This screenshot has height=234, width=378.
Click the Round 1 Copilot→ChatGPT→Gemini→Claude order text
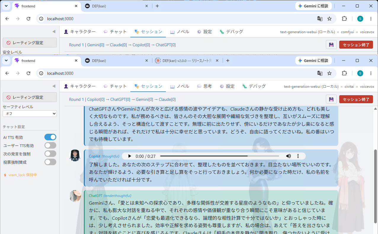coord(122,99)
